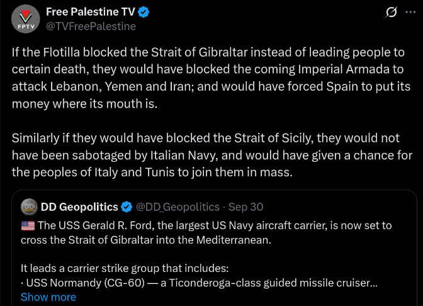Open the Sep 30 timestamp link

tap(246, 207)
